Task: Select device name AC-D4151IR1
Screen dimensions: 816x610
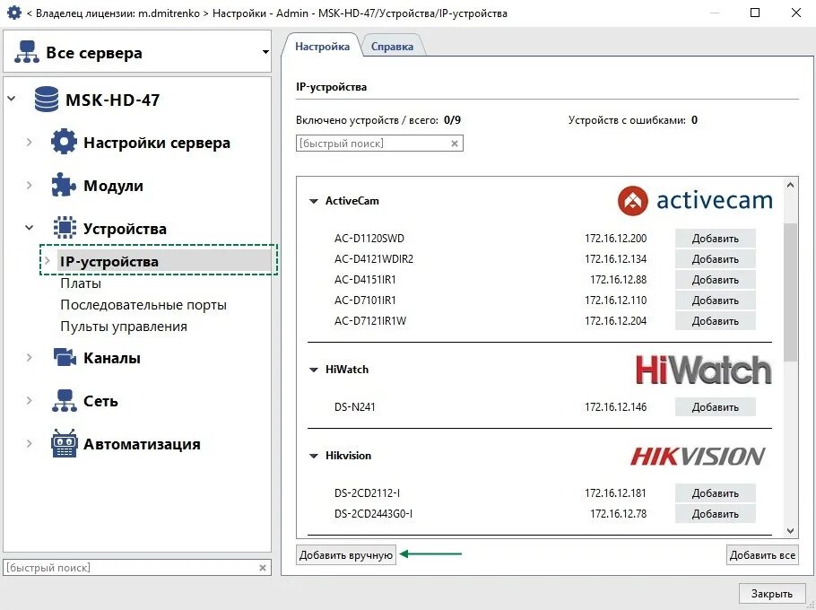Action: click(x=365, y=280)
